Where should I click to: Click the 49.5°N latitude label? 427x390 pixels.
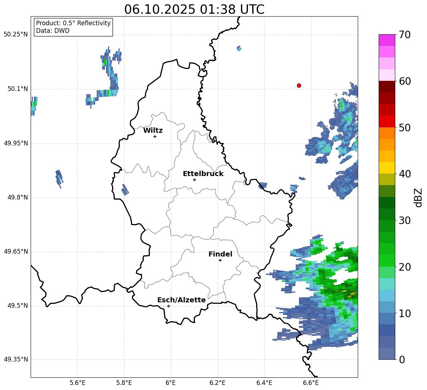[18, 306]
